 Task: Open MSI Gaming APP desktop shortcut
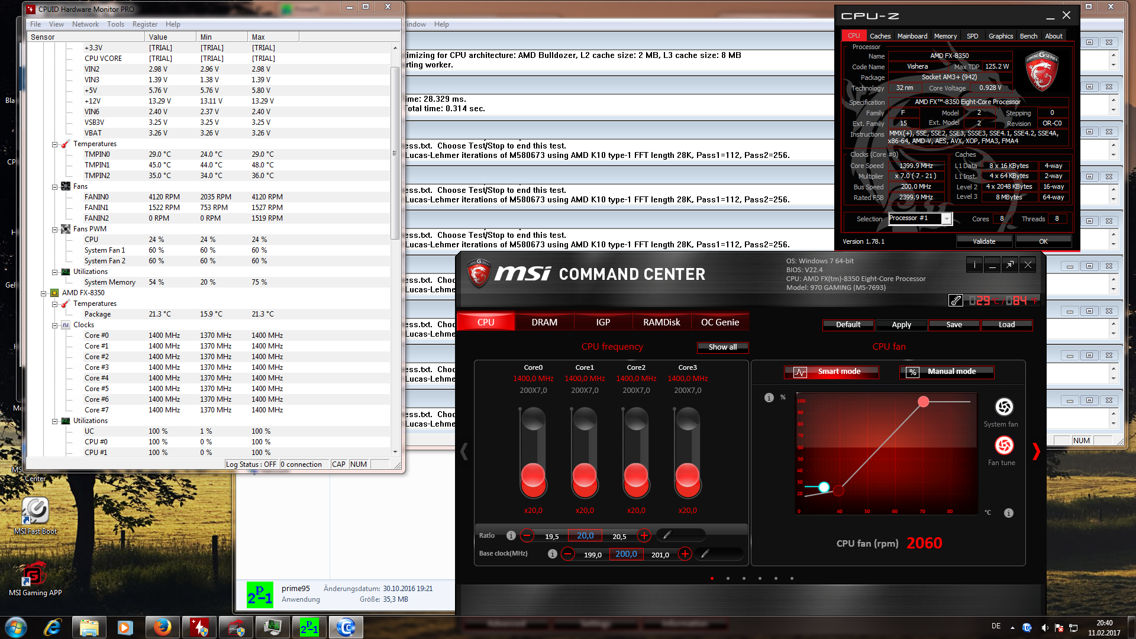coord(35,579)
